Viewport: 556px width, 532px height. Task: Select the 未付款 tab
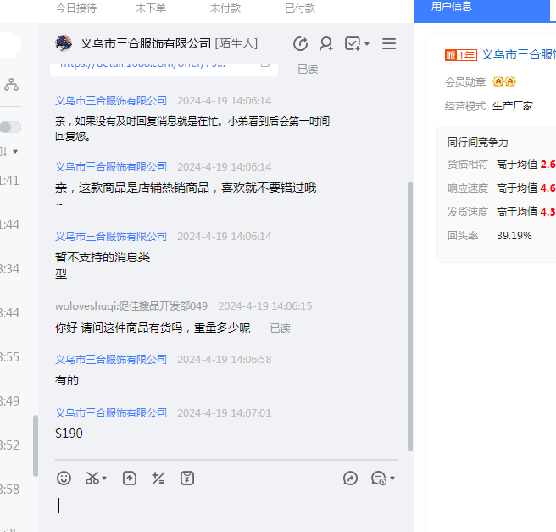click(x=225, y=8)
